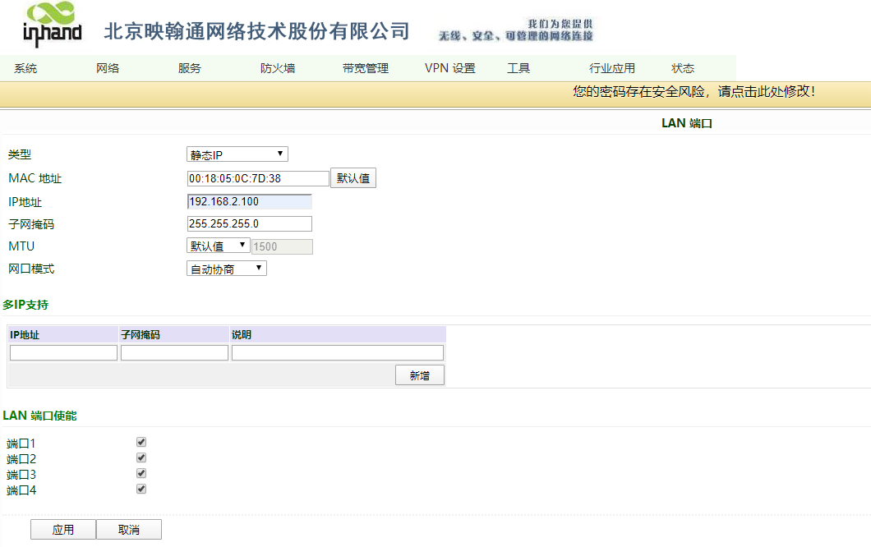This screenshot has height=547, width=871.
Task: Click the password security risk warning link
Action: click(694, 92)
